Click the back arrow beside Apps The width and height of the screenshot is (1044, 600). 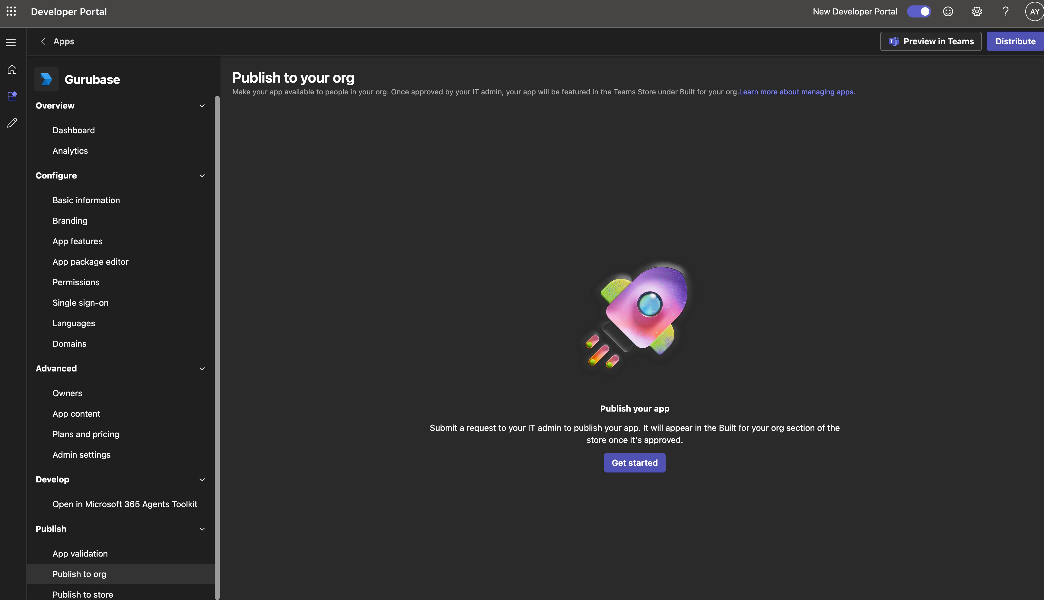[x=43, y=41]
